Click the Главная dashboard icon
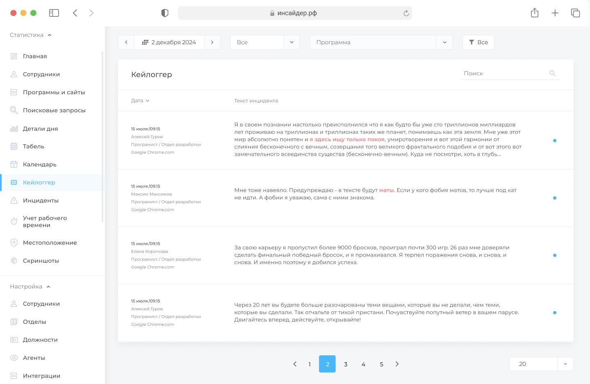The width and height of the screenshot is (590, 384). pos(14,56)
